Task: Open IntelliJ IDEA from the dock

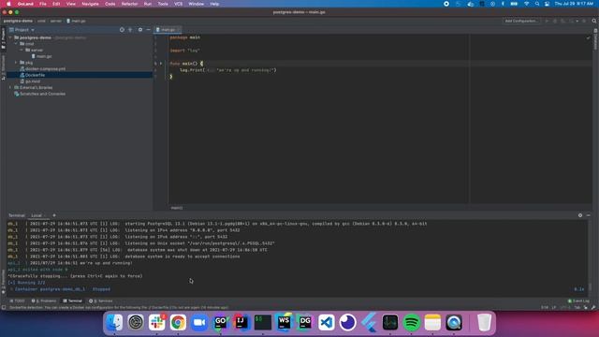Action: [241, 323]
